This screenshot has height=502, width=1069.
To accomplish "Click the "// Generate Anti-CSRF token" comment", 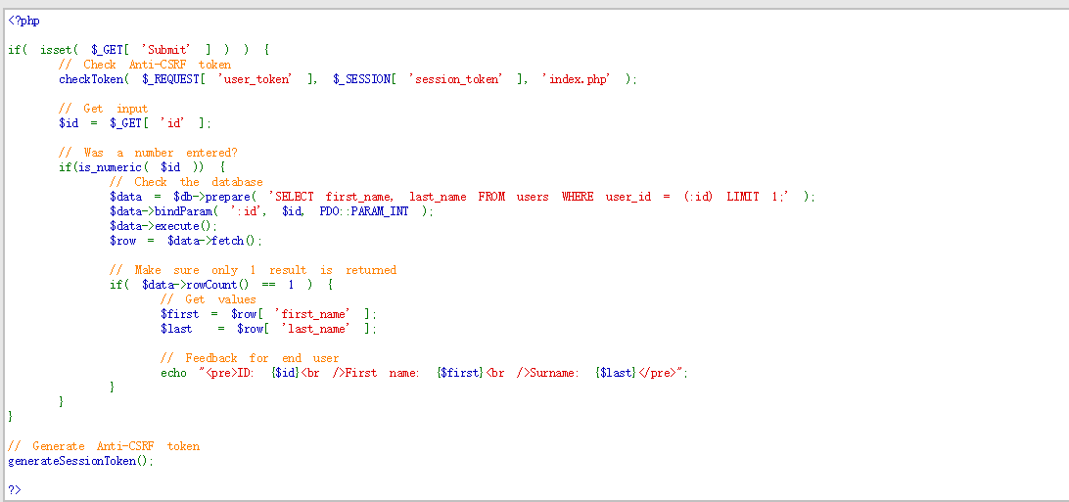I will click(104, 446).
